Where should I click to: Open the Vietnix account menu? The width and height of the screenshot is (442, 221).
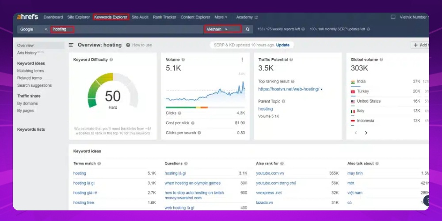414,17
